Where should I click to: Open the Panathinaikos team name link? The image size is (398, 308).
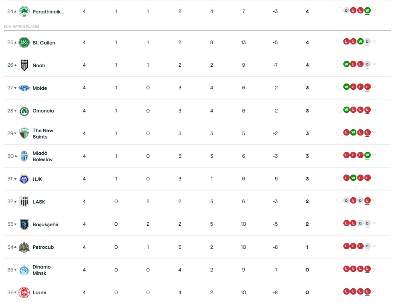coord(48,12)
